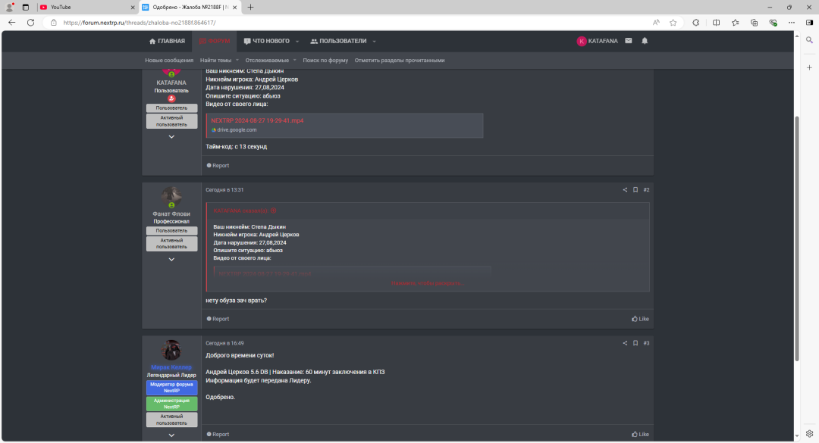819x443 pixels.
Task: Click browser refresh button
Action: [x=31, y=23]
